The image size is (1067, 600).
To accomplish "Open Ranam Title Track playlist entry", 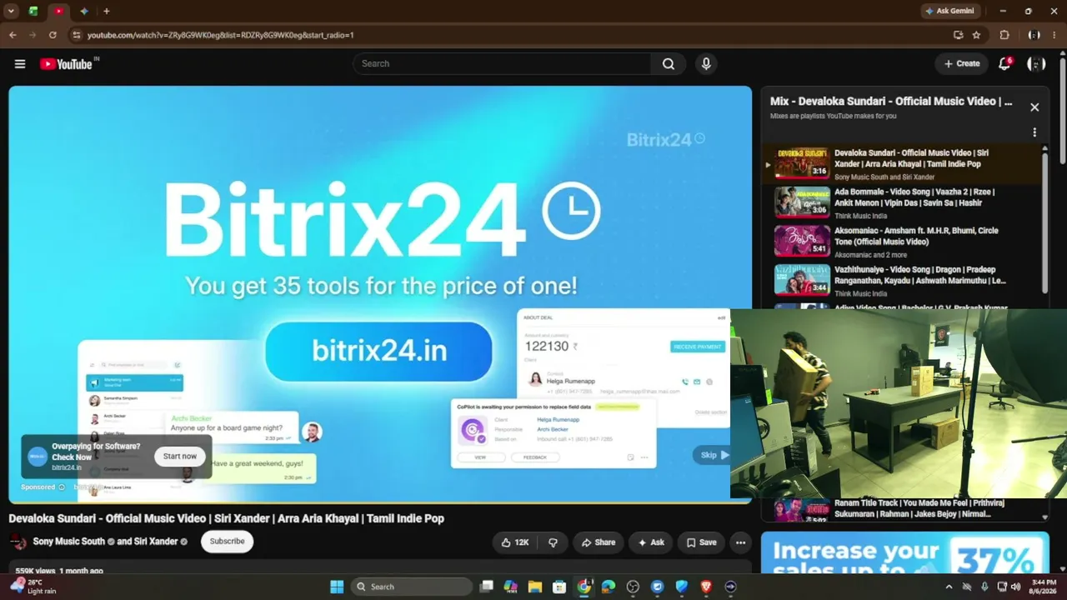I will [x=902, y=509].
